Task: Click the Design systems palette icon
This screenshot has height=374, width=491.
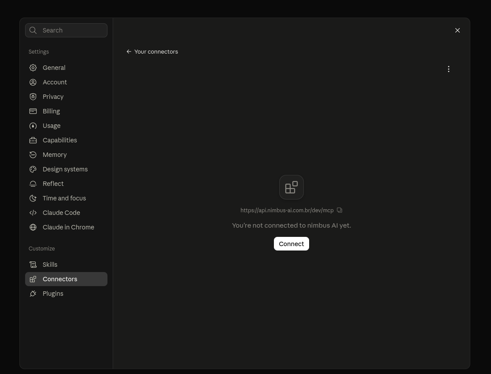Action: coord(33,169)
